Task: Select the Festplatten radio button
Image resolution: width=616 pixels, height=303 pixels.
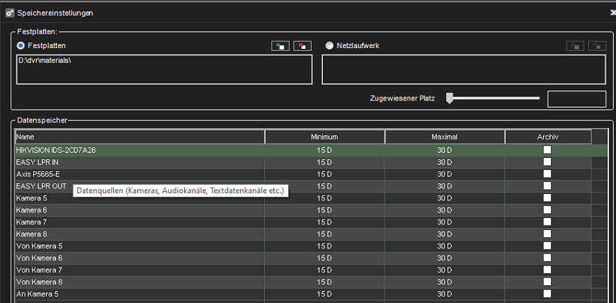Action: (21, 45)
